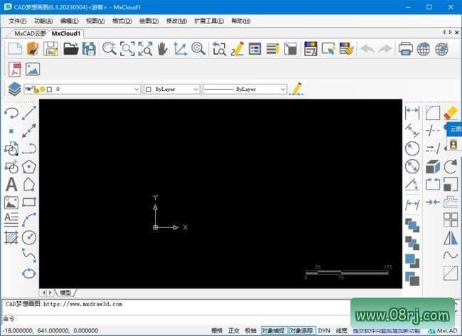Click the image export icon below toolbar
This screenshot has width=462, height=336.
[x=33, y=69]
